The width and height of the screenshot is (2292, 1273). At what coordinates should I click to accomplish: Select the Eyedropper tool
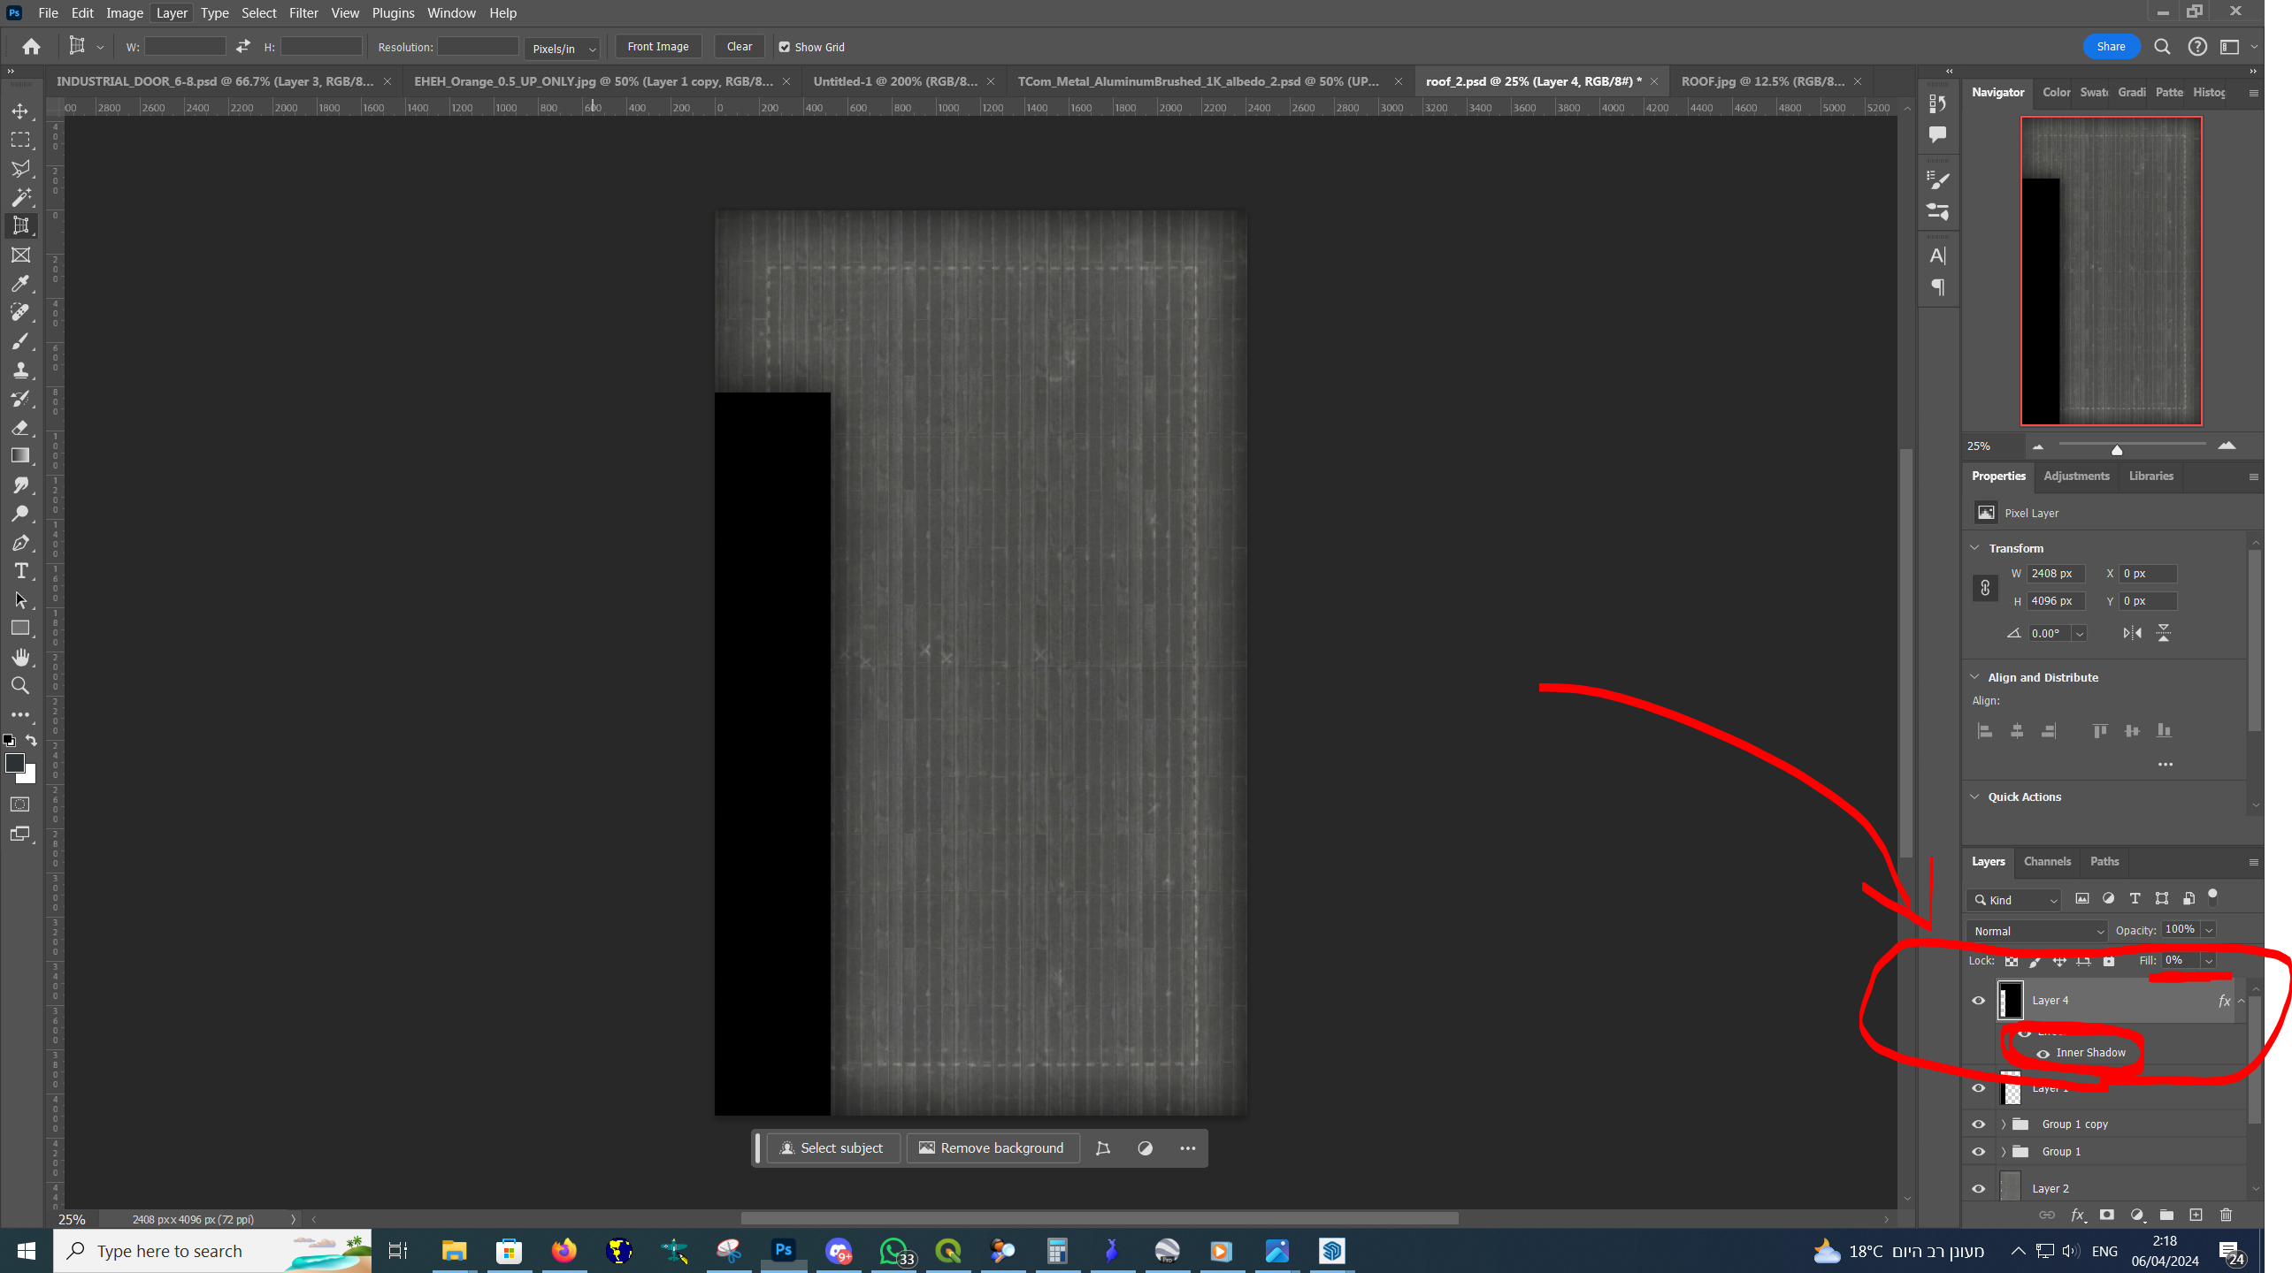point(19,284)
